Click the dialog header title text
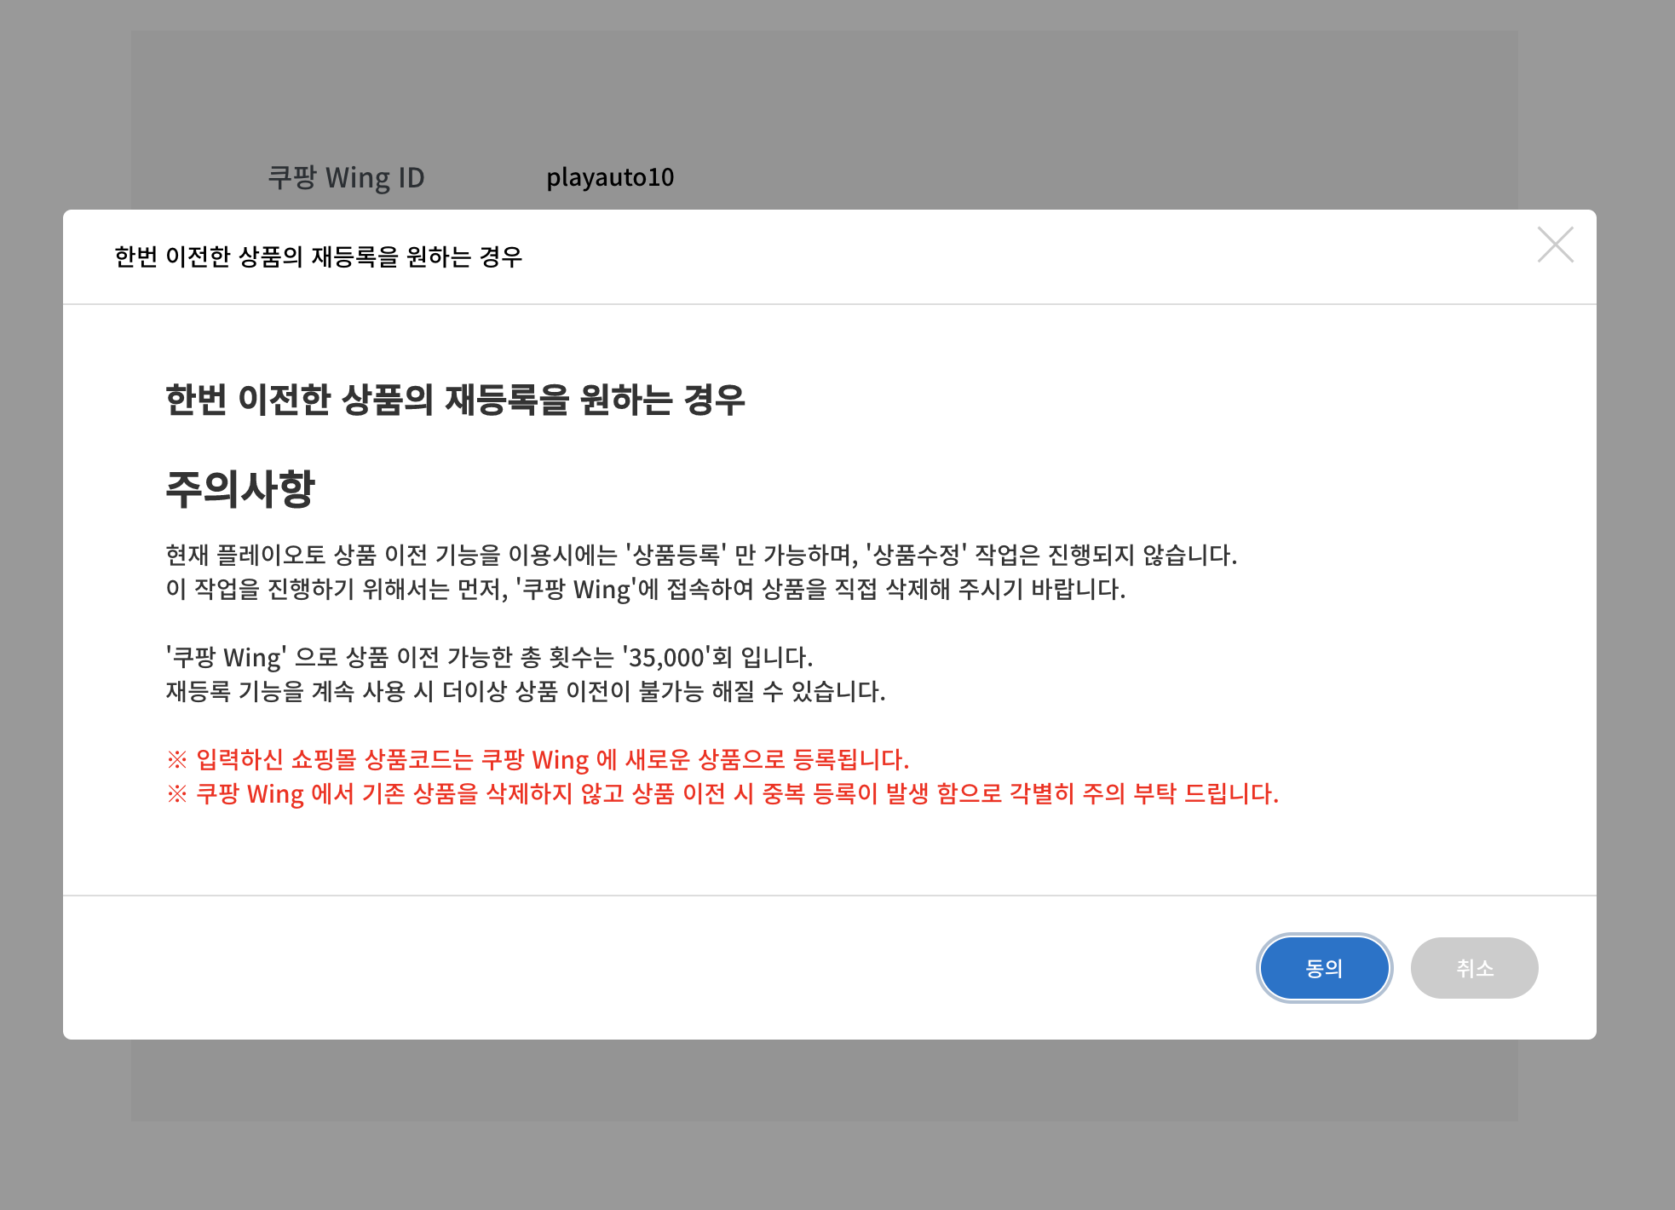1675x1210 pixels. pyautogui.click(x=318, y=256)
